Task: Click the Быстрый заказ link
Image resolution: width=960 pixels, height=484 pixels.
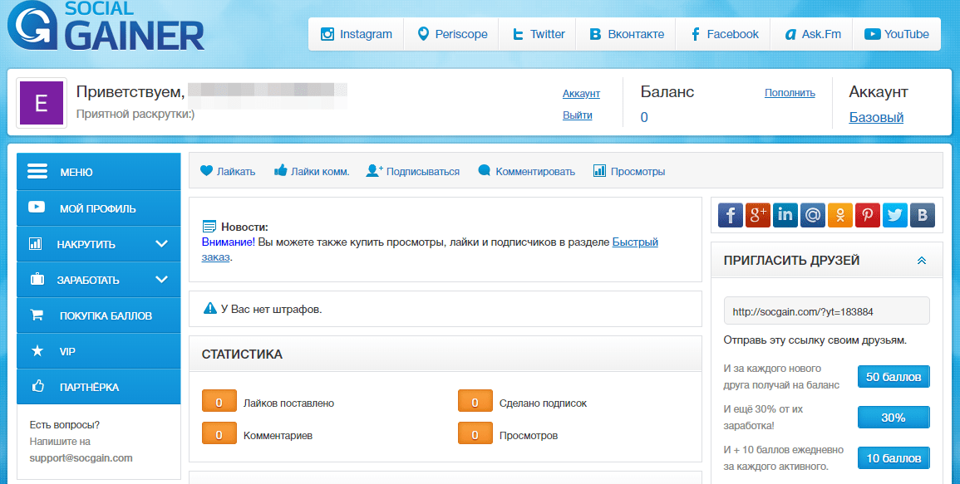Action: [x=635, y=242]
